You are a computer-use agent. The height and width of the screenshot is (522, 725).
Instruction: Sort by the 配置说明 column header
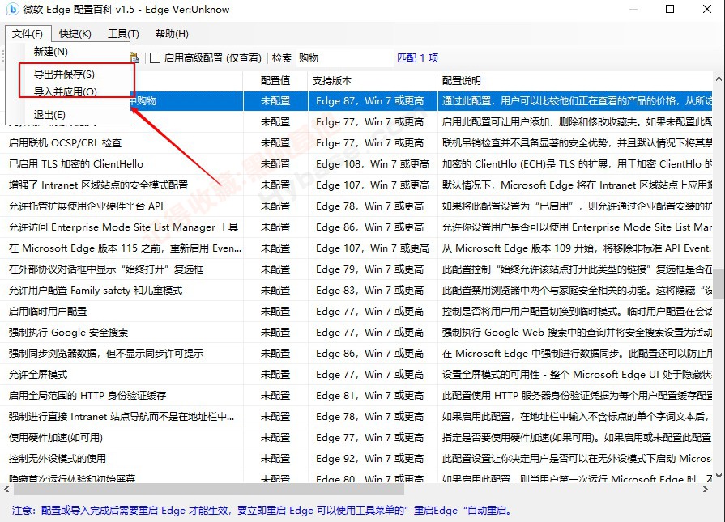[574, 80]
